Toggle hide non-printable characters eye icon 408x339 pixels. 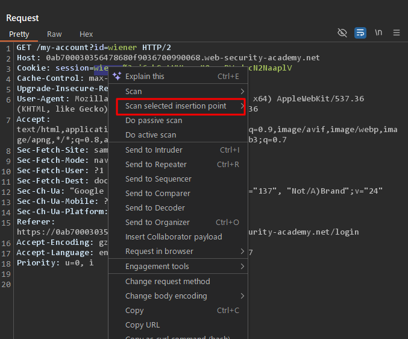click(x=342, y=33)
